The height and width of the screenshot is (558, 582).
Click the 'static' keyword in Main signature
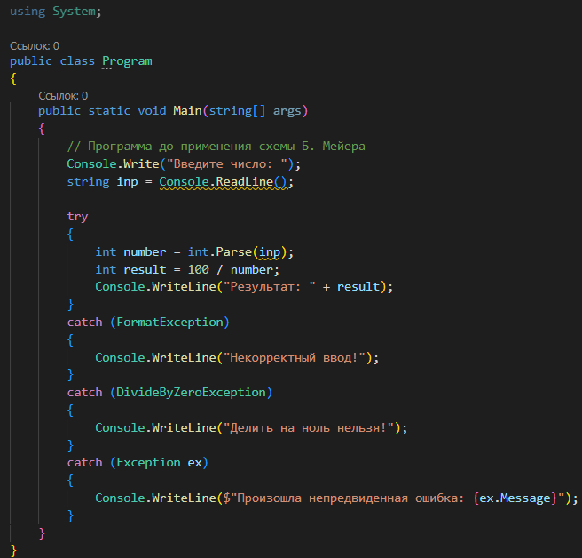click(x=109, y=111)
